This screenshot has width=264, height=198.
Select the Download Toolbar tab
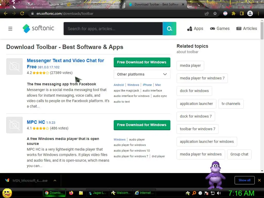(x=156, y=4)
